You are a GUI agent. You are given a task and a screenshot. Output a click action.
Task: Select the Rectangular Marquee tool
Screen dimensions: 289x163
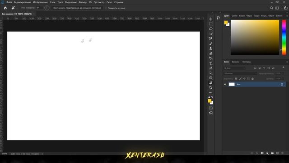point(211,24)
